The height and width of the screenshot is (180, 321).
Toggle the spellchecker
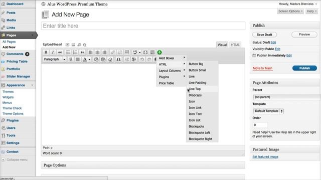[135, 52]
